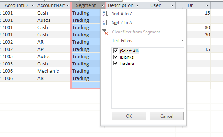Open the Dr column dropdown arrow
The image size is (223, 137).
coord(207,5)
